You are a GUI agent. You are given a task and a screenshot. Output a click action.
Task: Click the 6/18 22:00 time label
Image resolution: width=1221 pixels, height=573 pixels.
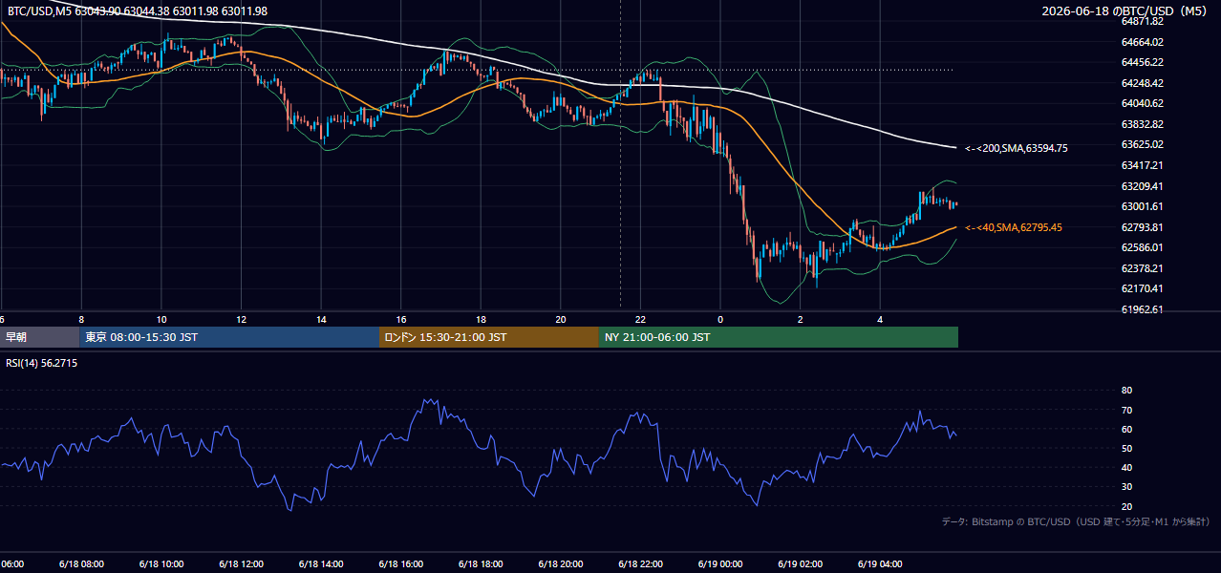(640, 564)
